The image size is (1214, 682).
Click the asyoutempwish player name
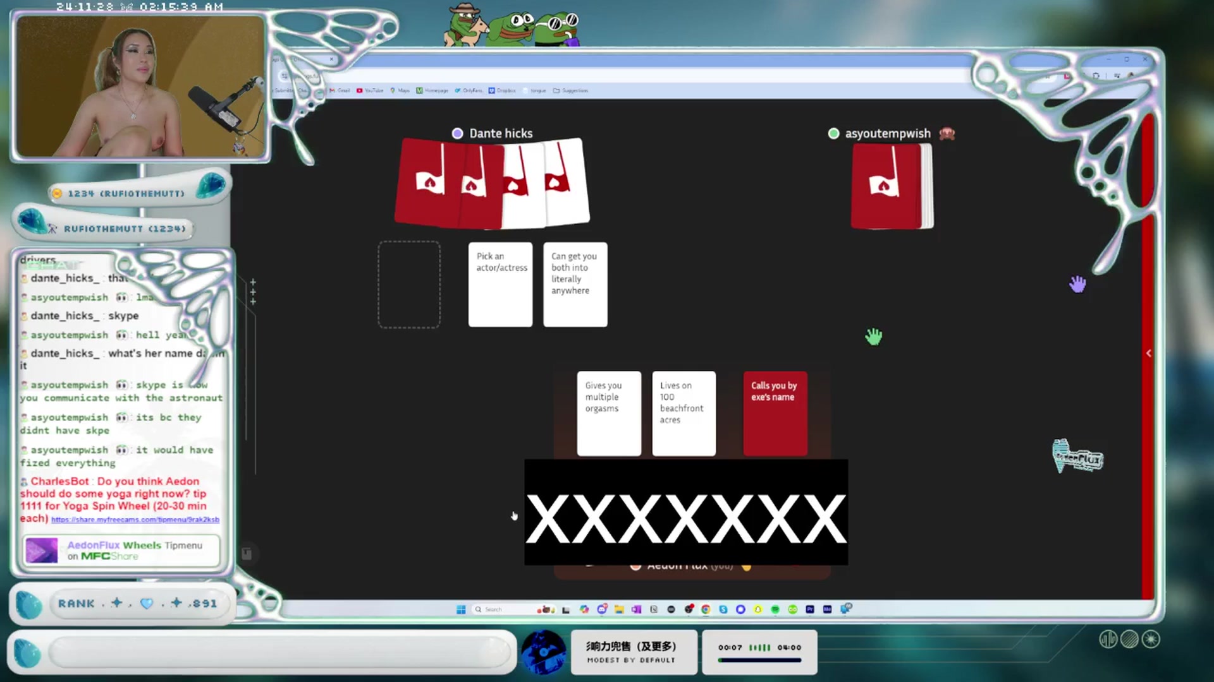[x=888, y=133]
